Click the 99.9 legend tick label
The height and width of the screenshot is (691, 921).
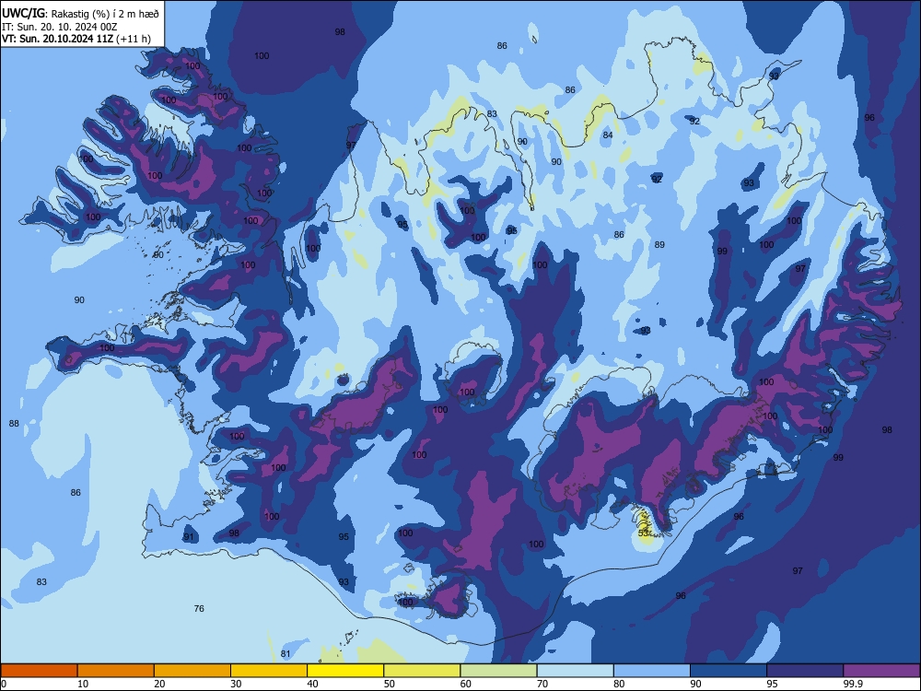coord(853,684)
